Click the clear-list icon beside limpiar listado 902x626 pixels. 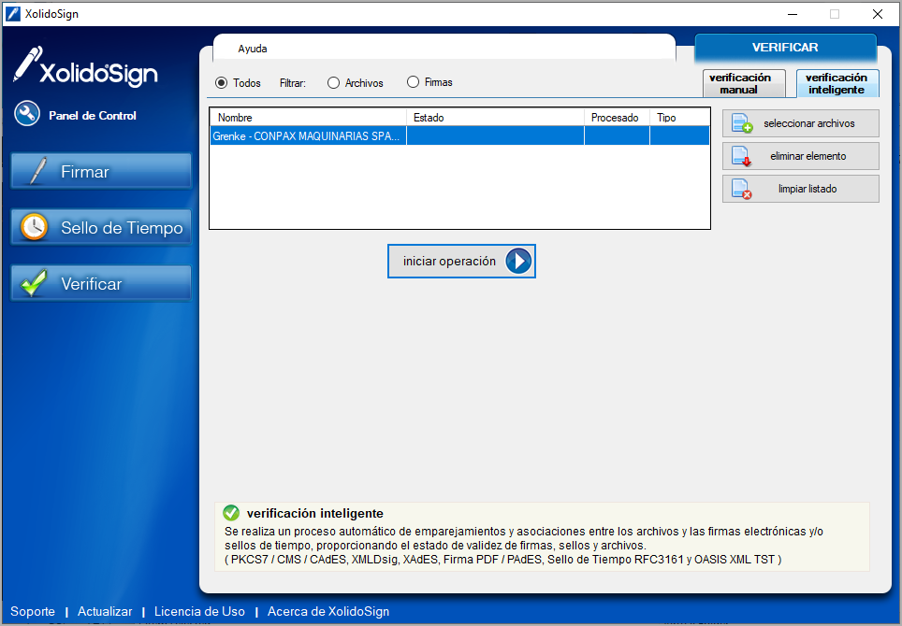[x=741, y=189]
